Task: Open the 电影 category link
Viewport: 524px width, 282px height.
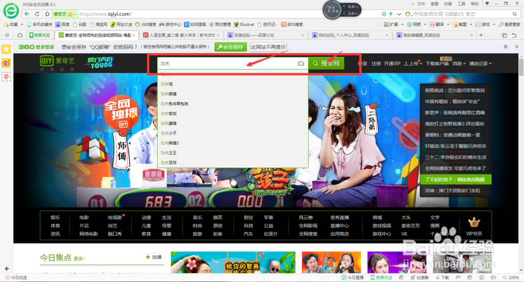Action: pos(84,218)
